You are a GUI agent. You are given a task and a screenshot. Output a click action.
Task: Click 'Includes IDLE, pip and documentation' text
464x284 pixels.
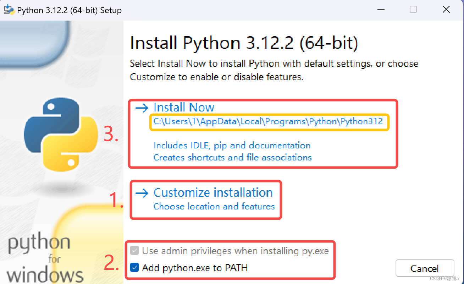click(x=232, y=145)
